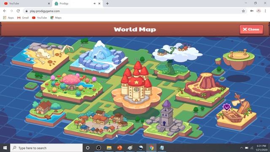The image size is (270, 152).
Task: Open the Windows Start menu
Action: click(5, 148)
